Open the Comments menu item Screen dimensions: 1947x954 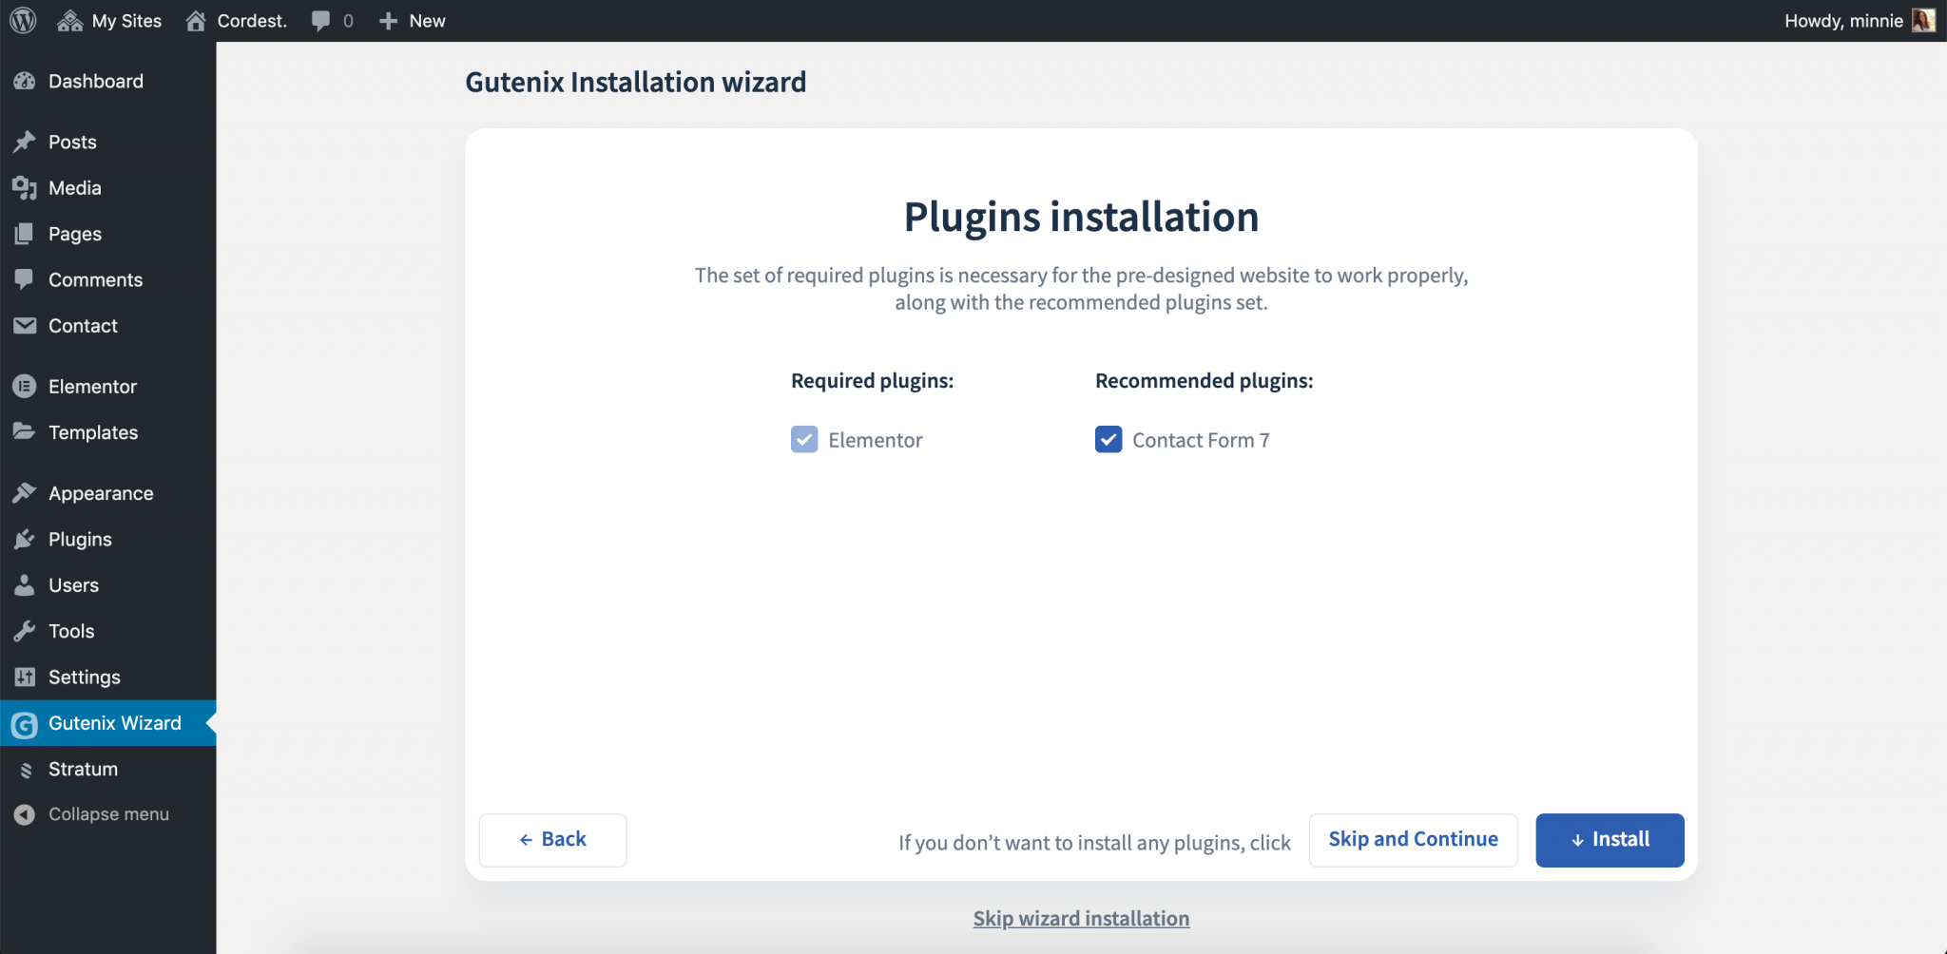click(108, 279)
